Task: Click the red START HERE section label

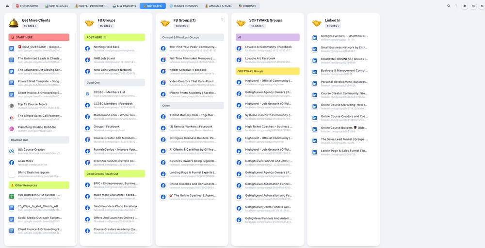Action: point(39,37)
